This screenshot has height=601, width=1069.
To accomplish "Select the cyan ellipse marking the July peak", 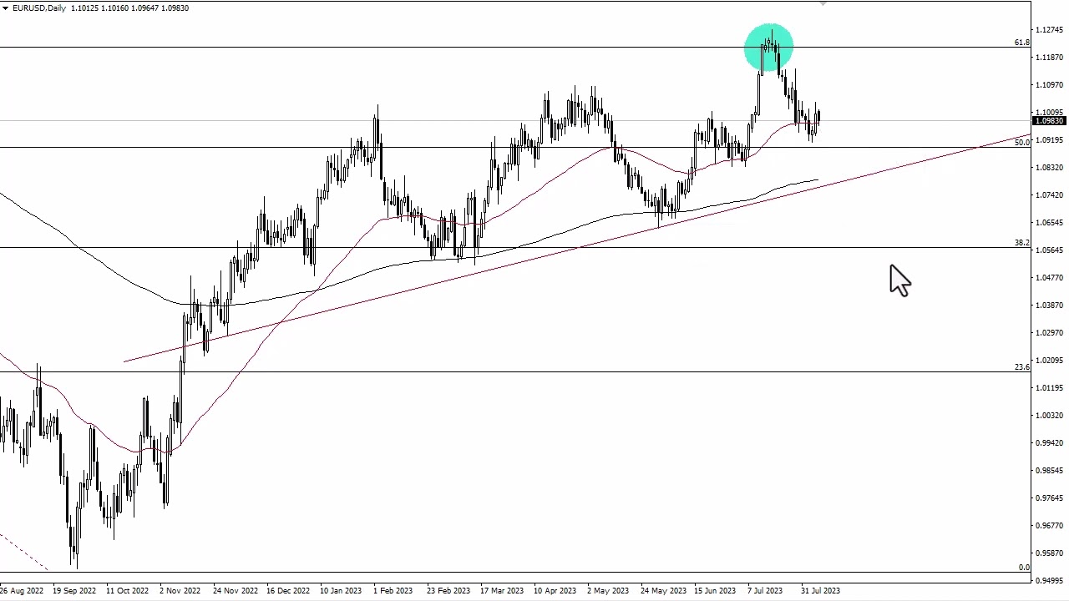I will 768,48.
